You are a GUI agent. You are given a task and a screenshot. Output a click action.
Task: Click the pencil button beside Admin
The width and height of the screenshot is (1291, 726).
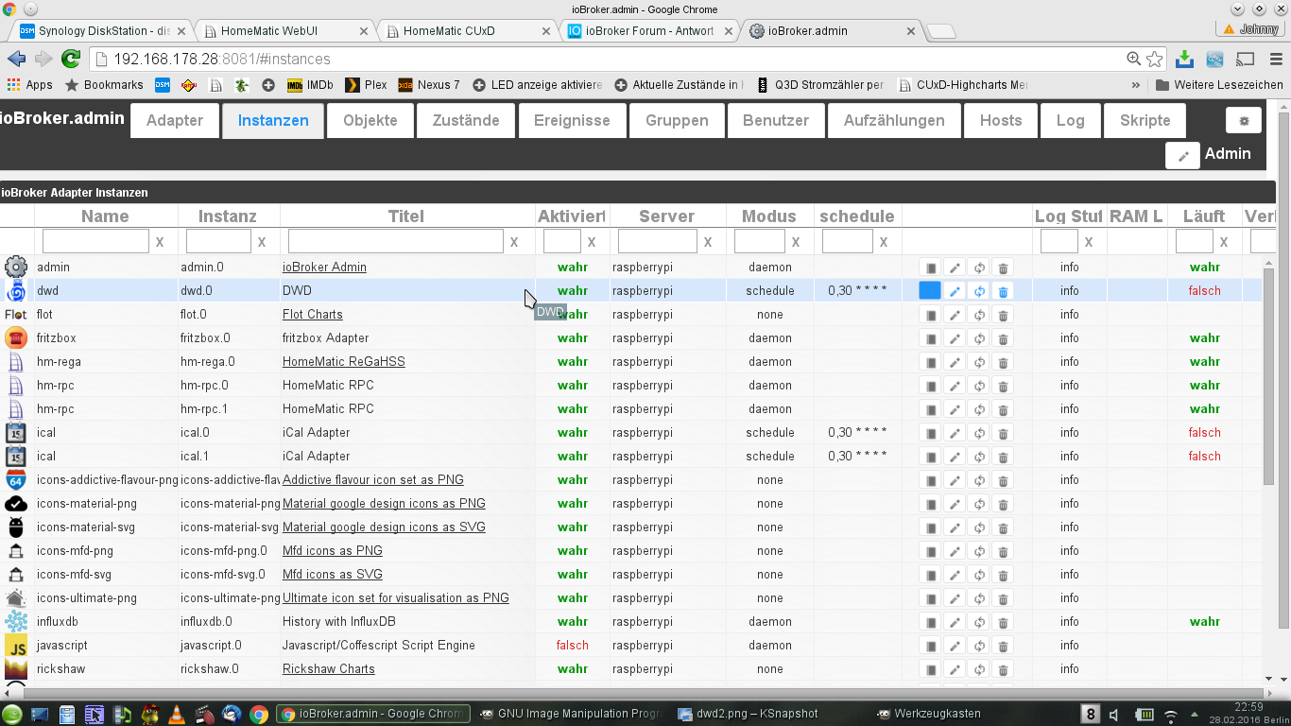click(x=1182, y=155)
